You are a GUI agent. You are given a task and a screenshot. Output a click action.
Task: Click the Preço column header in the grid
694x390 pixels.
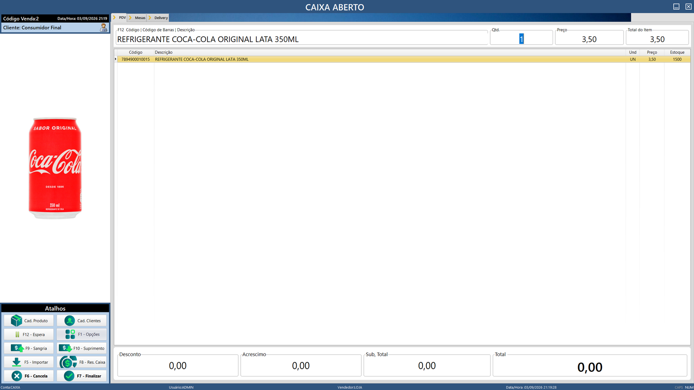coord(652,52)
